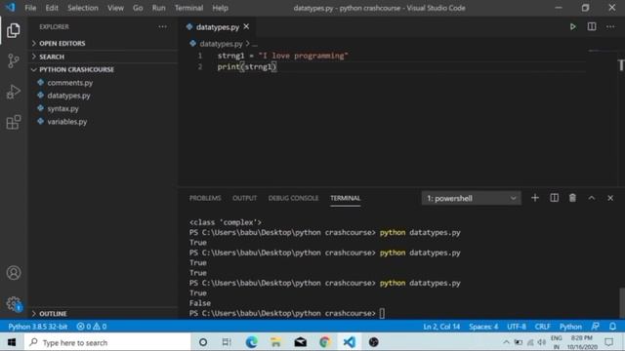Close the datatypes.py editor tab
This screenshot has height=351, width=625.
click(x=246, y=26)
